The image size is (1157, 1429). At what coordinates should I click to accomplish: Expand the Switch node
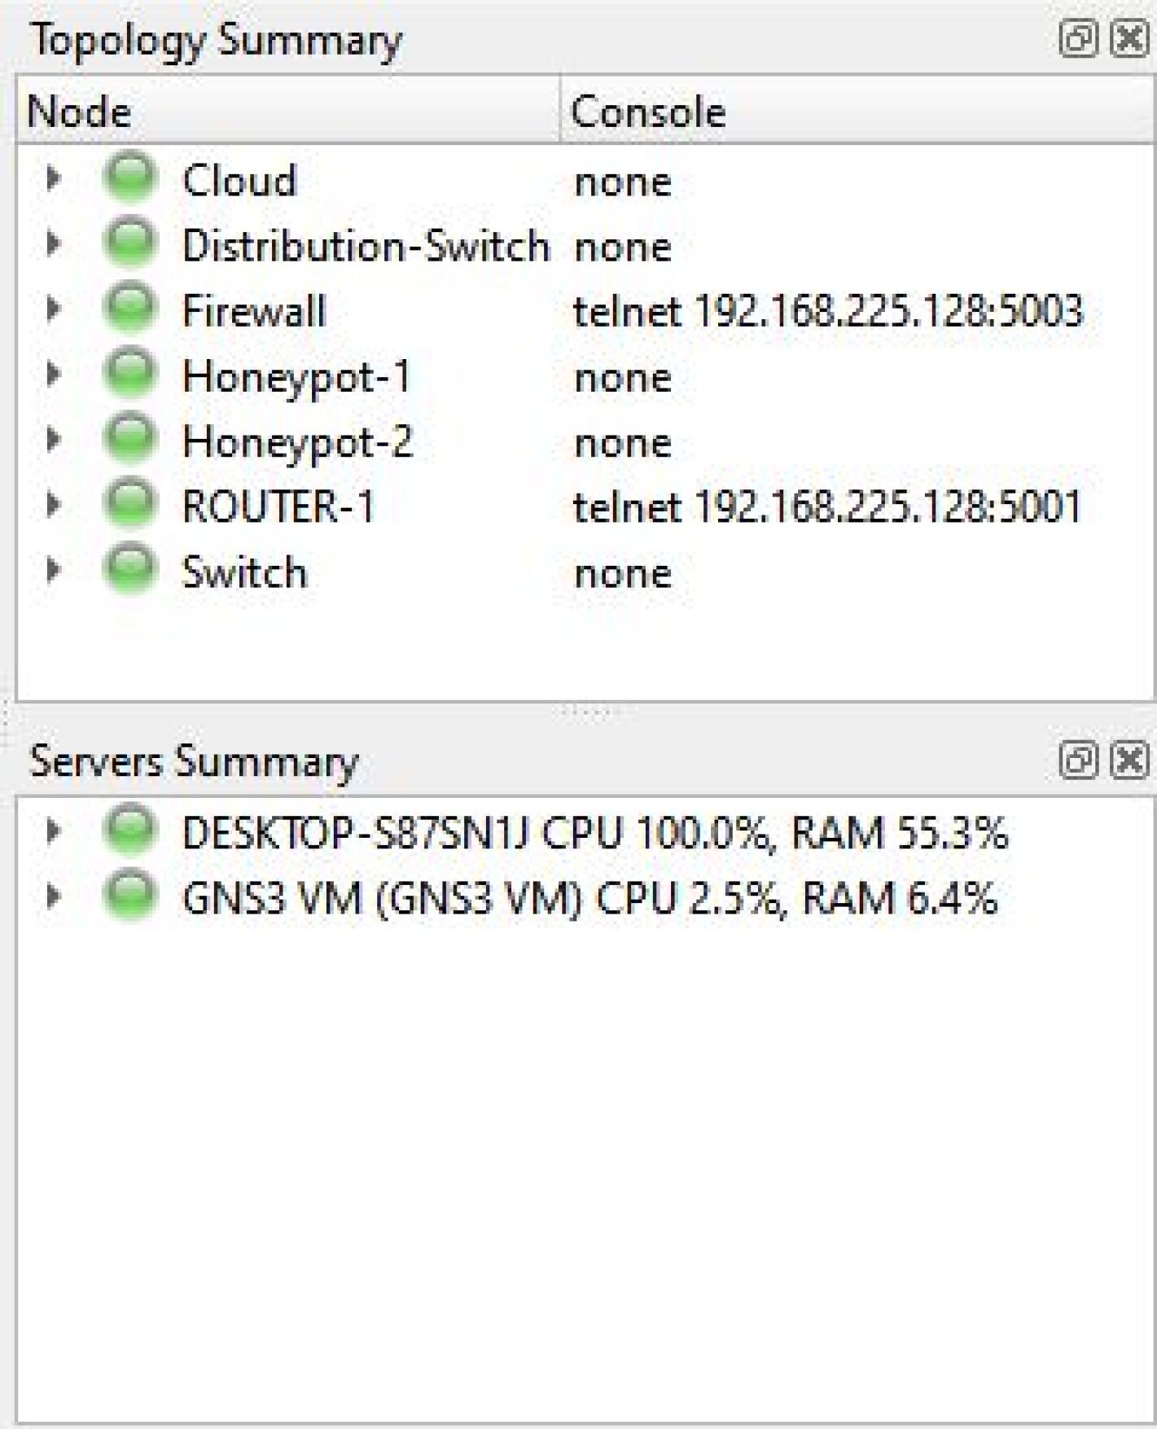tap(54, 569)
